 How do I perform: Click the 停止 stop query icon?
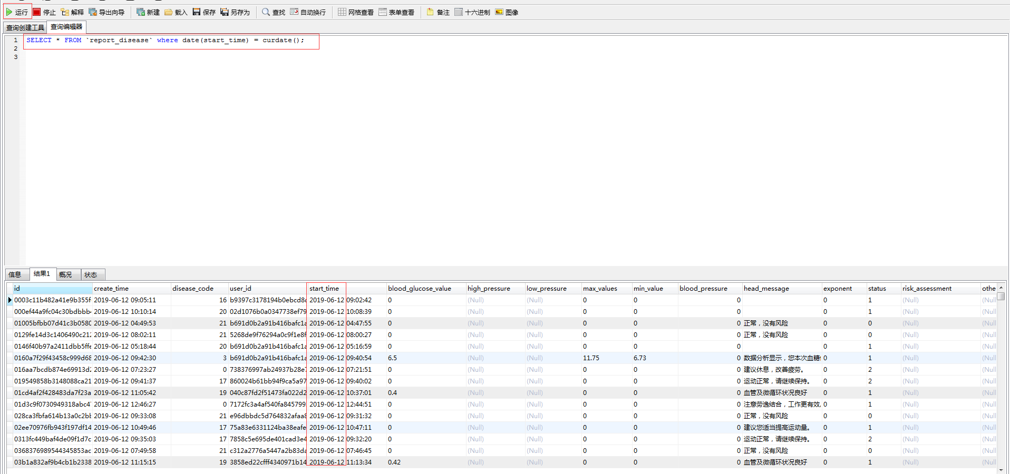45,12
